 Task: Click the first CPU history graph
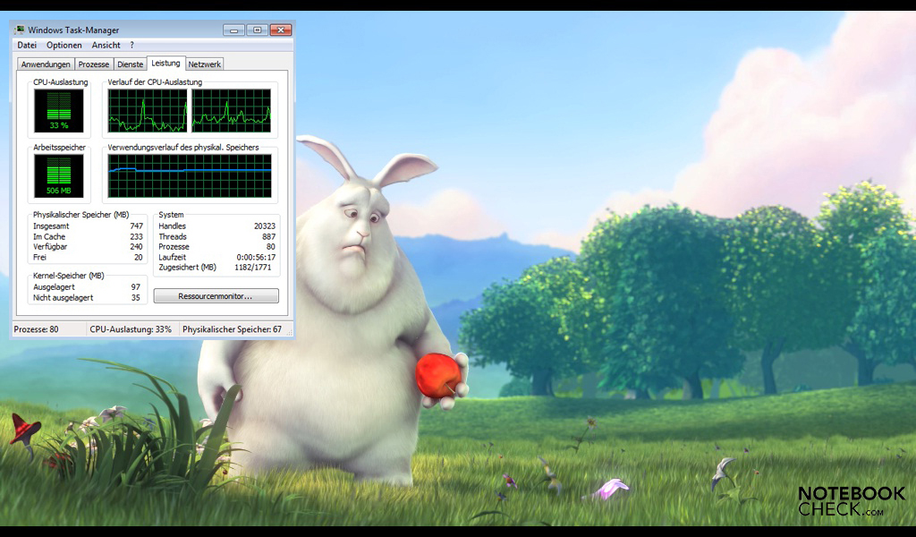click(x=148, y=111)
